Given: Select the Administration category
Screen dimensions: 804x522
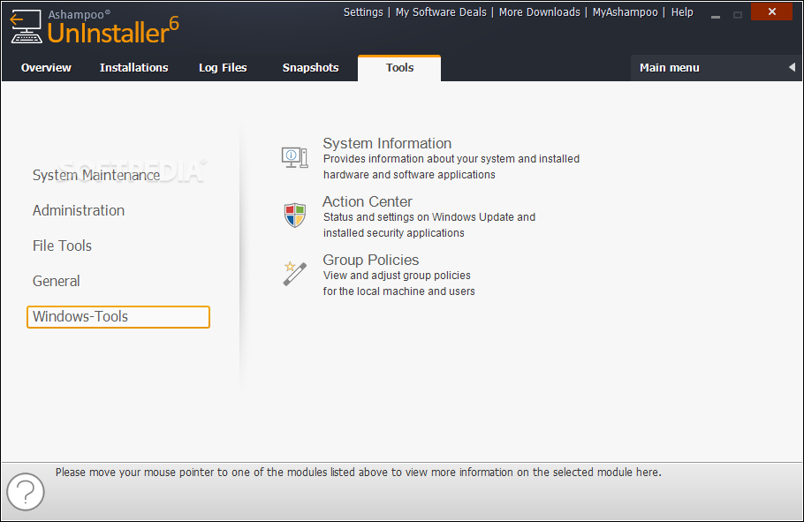Looking at the screenshot, I should pos(79,211).
